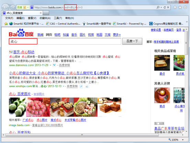Open the zoom level 100% dropdown
190x143 pixels.
183,140
